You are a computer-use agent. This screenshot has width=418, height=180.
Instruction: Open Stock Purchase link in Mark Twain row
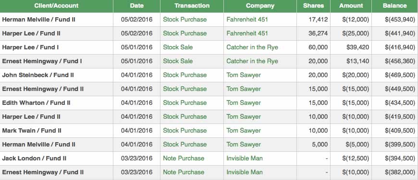(x=185, y=131)
